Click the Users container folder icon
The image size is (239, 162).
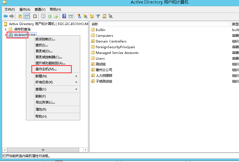(x=93, y=58)
